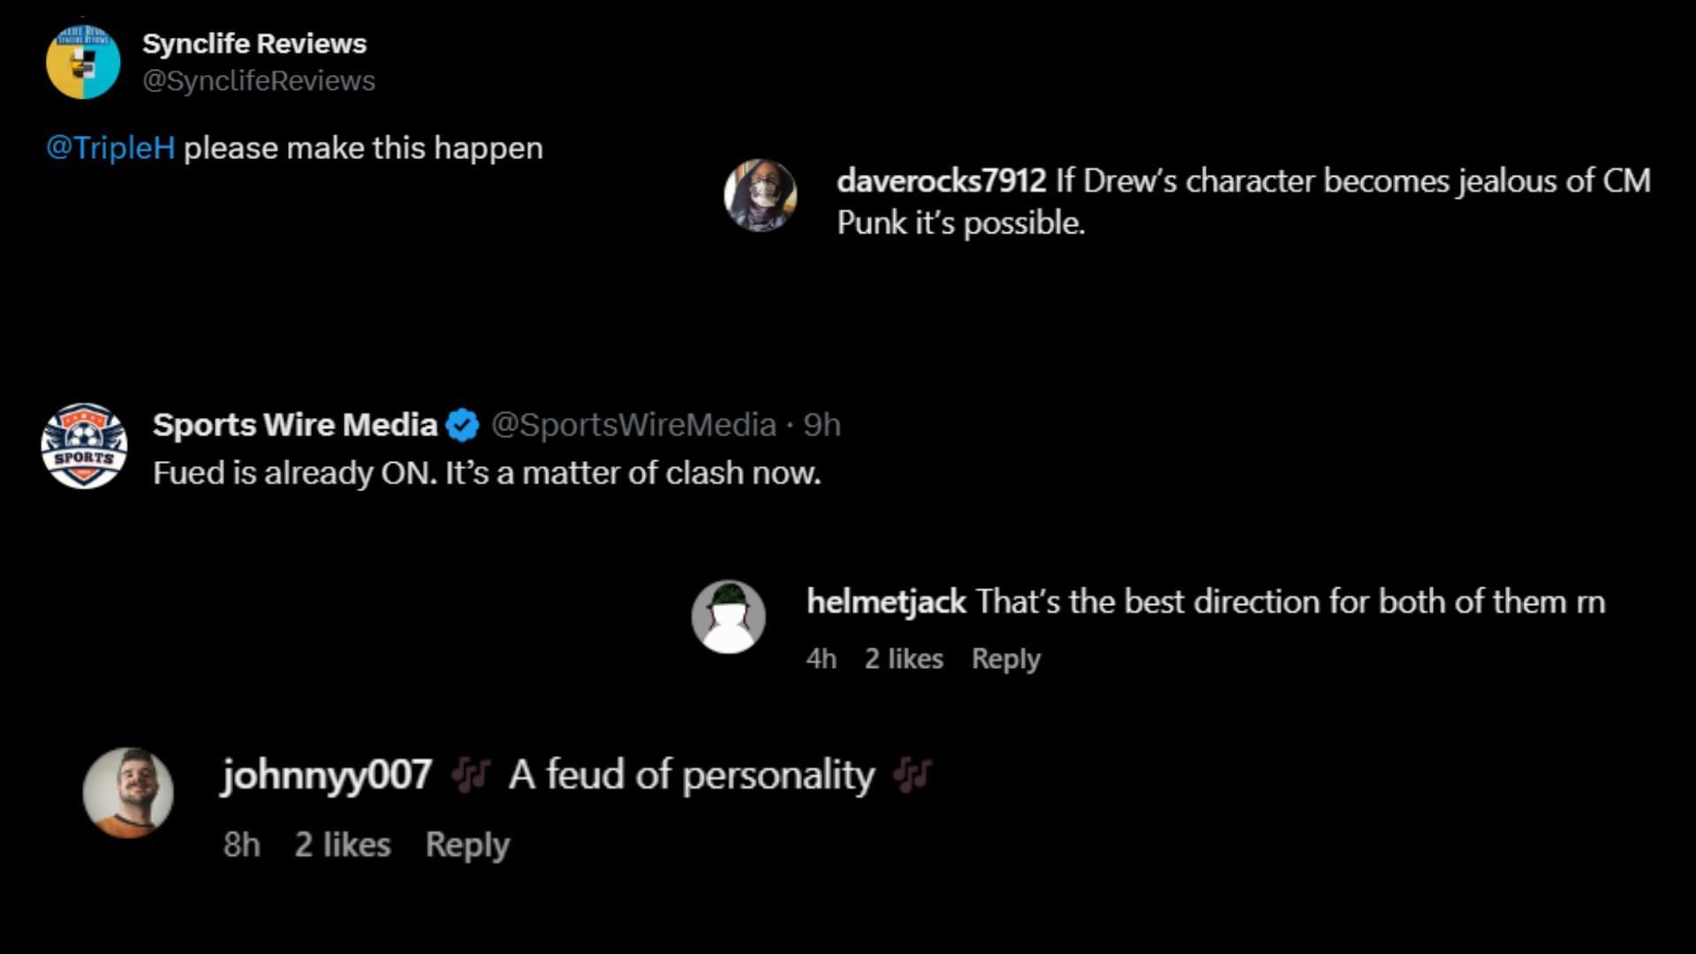Open the Sports Wire Media avatar
1696x954 pixels.
[84, 446]
